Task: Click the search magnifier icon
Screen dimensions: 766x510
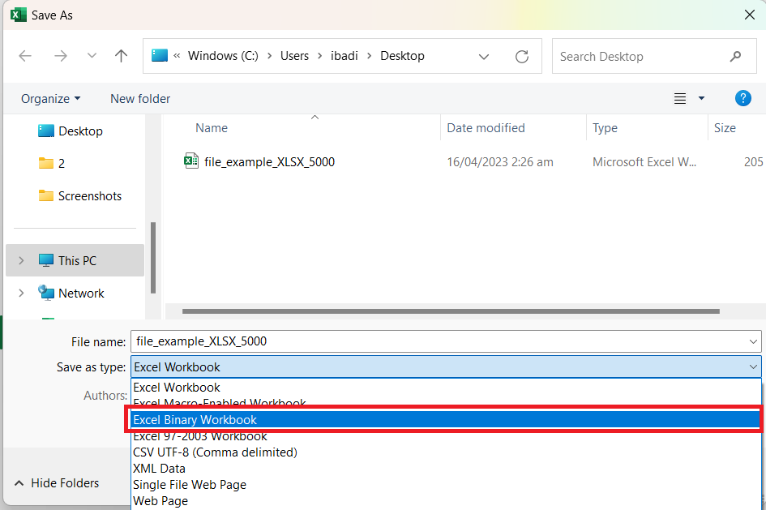Action: click(735, 57)
